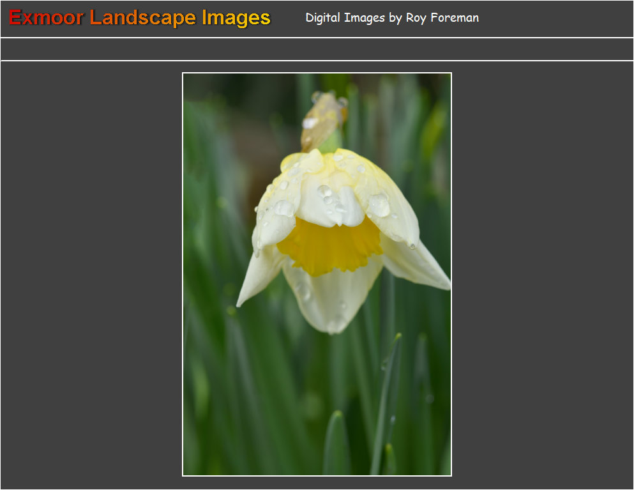This screenshot has width=634, height=490.
Task: Click the Exmoor Landscape Images title
Action: (140, 18)
